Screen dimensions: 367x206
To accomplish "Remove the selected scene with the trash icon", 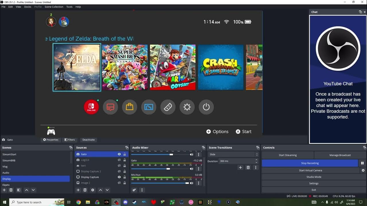I will [11, 190].
